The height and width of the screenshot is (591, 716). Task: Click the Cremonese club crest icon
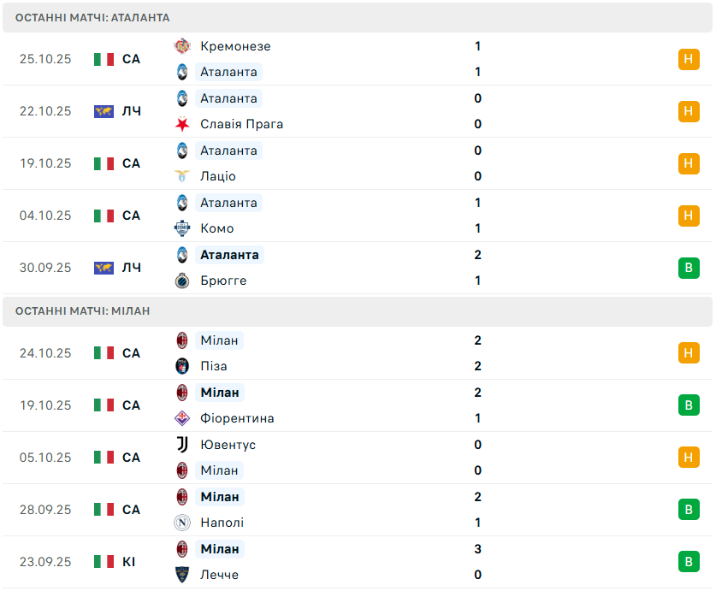(x=181, y=46)
